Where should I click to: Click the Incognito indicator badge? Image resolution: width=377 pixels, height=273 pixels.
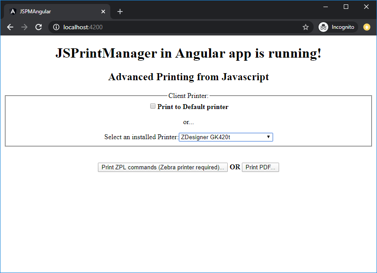(338, 27)
